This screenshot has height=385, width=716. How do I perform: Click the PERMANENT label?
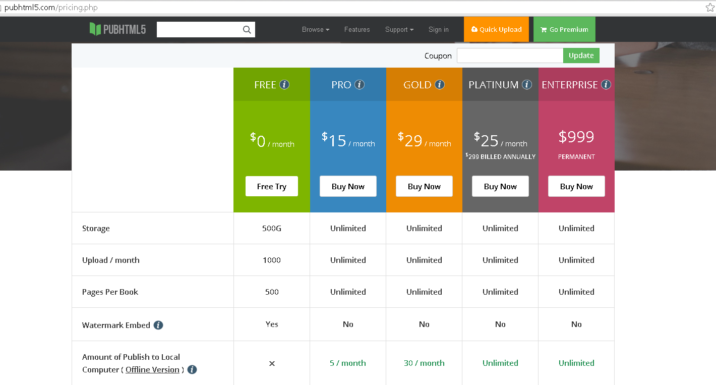pos(576,157)
